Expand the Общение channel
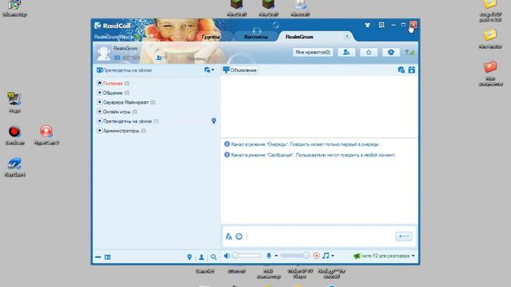Image resolution: width=511 pixels, height=287 pixels. (x=100, y=92)
